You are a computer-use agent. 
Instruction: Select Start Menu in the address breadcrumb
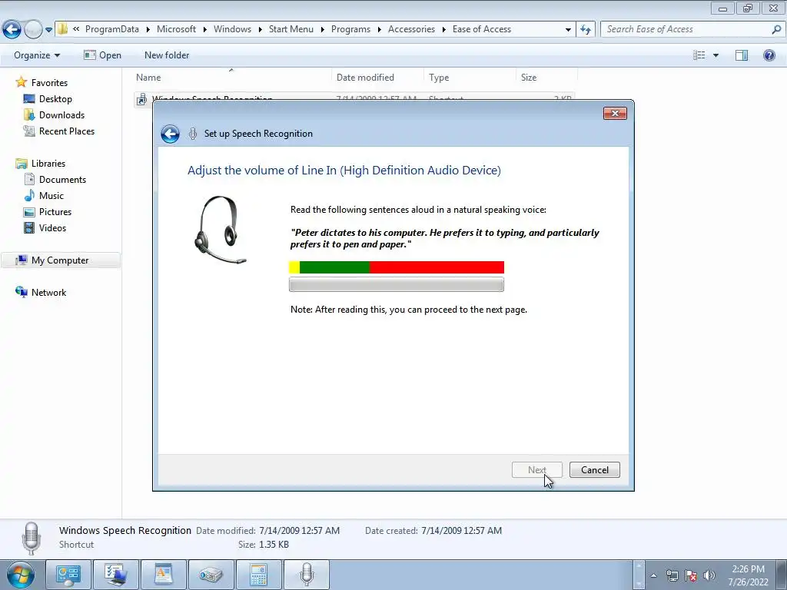click(291, 29)
